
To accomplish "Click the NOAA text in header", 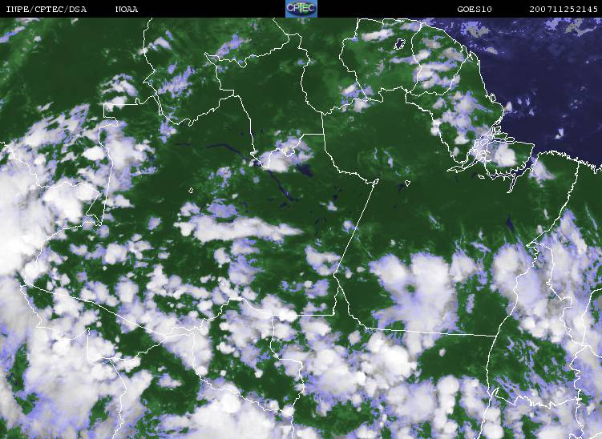I will 127,9.
